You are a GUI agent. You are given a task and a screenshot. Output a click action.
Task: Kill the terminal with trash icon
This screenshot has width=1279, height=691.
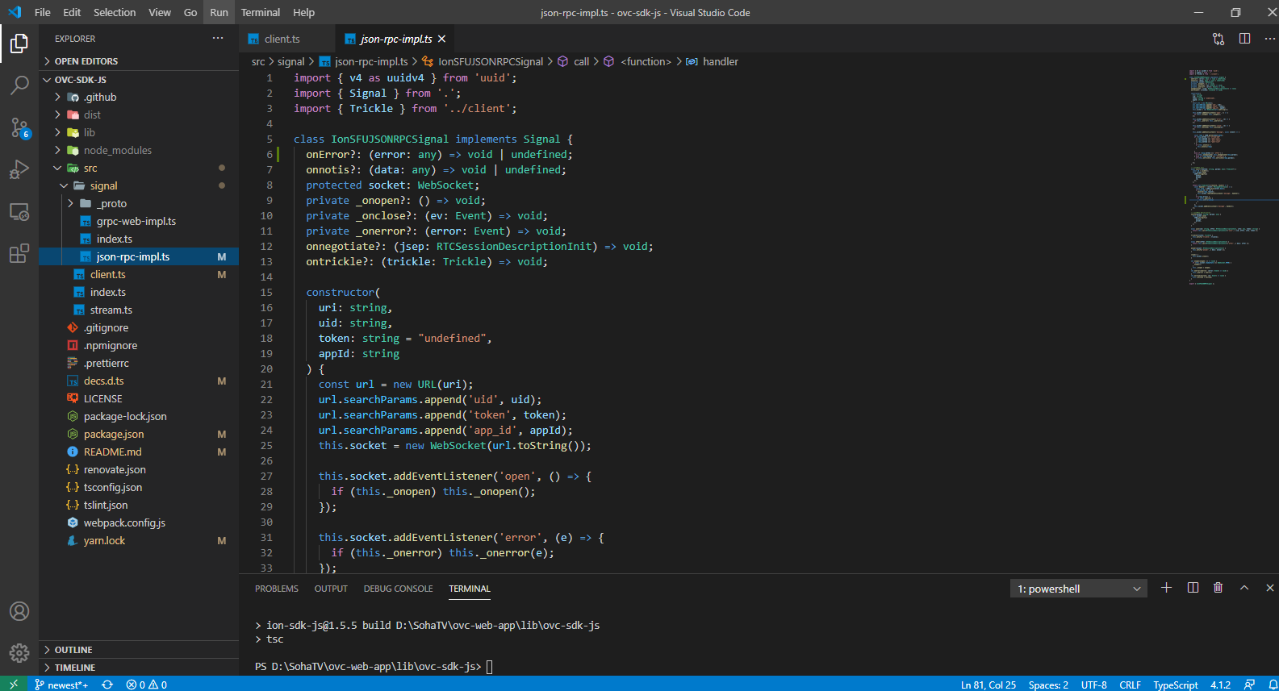click(x=1218, y=588)
